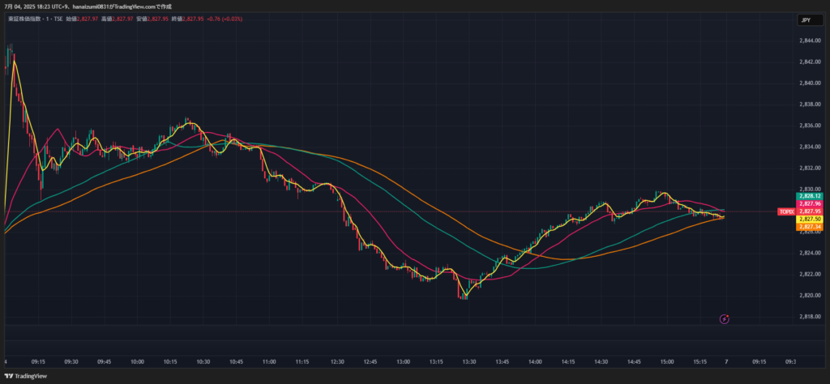830x384 pixels.
Task: Click the 13:15 time axis label
Action: [x=437, y=362]
